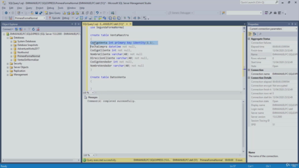Click the Save floppy disk icon
The height and width of the screenshot is (168, 299).
(36, 13)
